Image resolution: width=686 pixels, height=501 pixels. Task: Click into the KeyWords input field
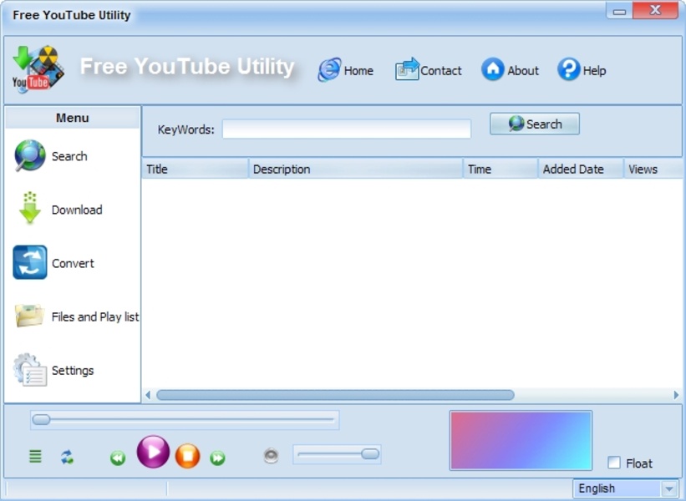(347, 129)
